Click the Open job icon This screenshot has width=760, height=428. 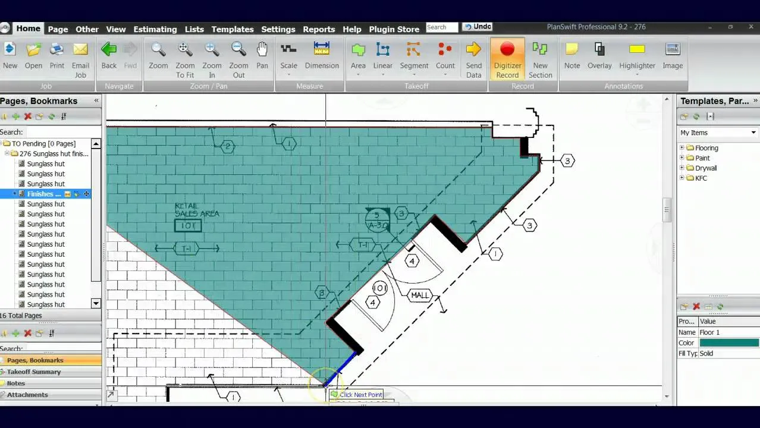[x=33, y=57]
